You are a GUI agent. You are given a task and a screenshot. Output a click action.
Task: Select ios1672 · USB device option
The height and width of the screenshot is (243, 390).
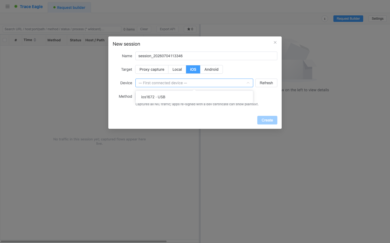pos(194,97)
